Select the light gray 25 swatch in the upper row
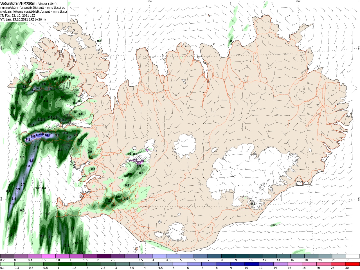Viewport: 360px width, 270px height. pyautogui.click(x=338, y=256)
